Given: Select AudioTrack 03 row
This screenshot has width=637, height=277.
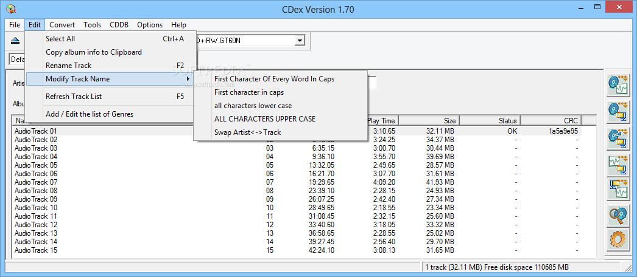Looking at the screenshot, I should [x=297, y=148].
